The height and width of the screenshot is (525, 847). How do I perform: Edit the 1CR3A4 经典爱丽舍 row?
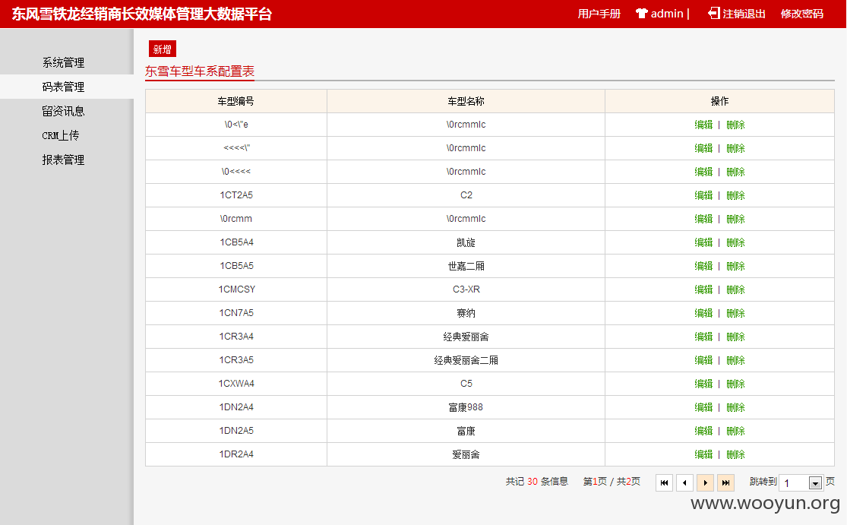coord(703,337)
